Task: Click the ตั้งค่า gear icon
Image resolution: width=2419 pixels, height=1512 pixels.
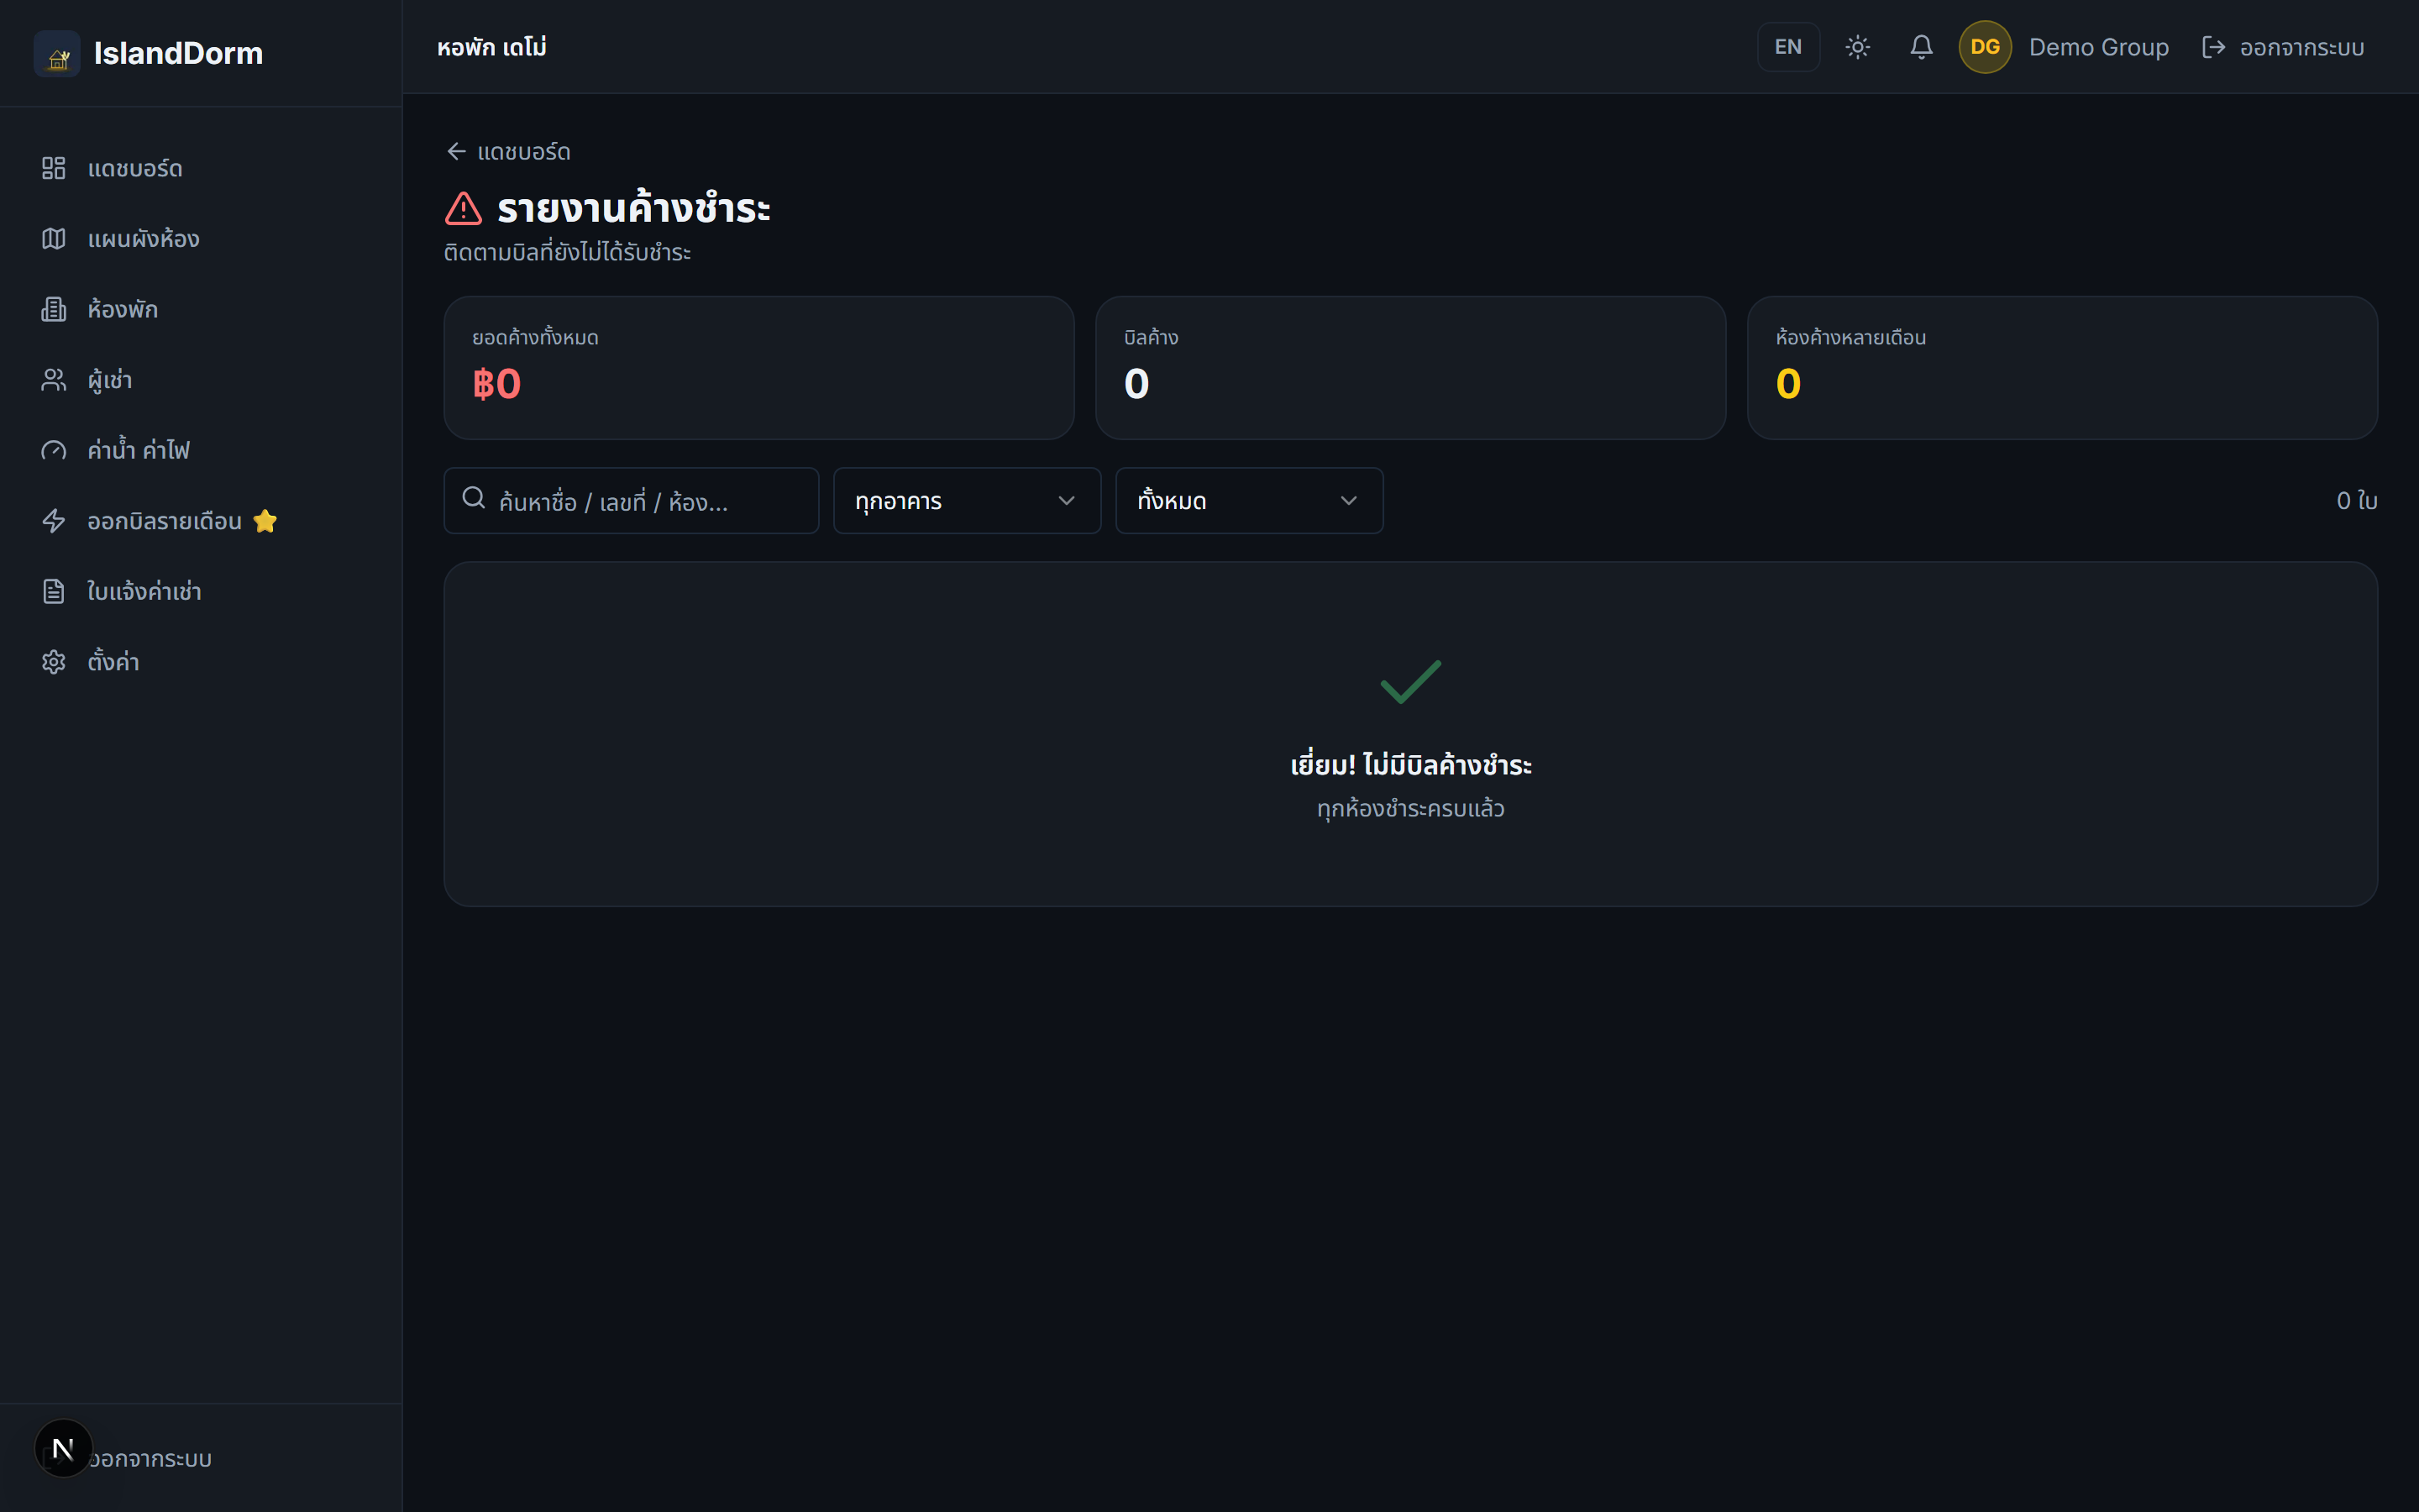Action: pos(53,662)
